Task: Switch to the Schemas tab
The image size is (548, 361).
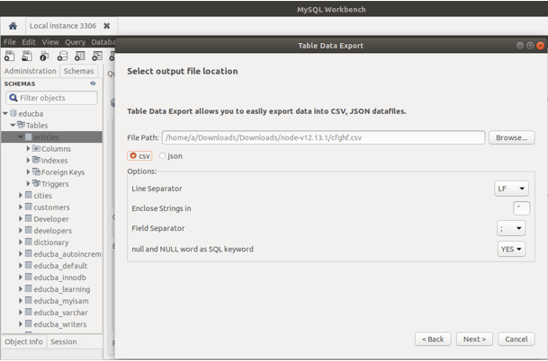Action: [x=78, y=71]
